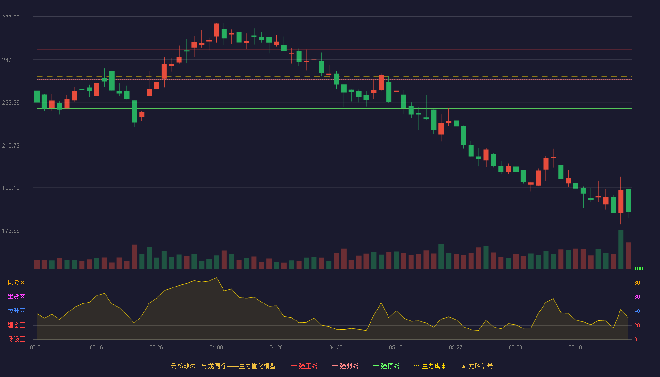Click the 建仓区 zone label

[x=16, y=325]
